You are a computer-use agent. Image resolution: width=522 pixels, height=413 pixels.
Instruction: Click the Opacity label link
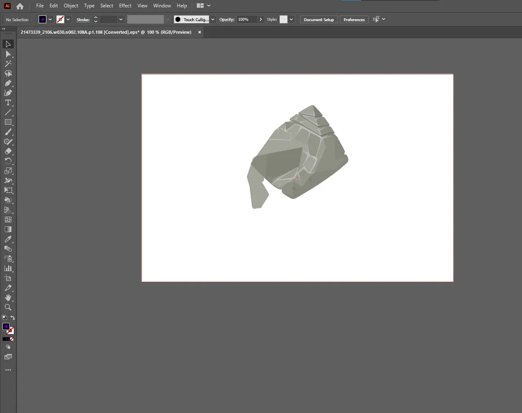pos(227,20)
